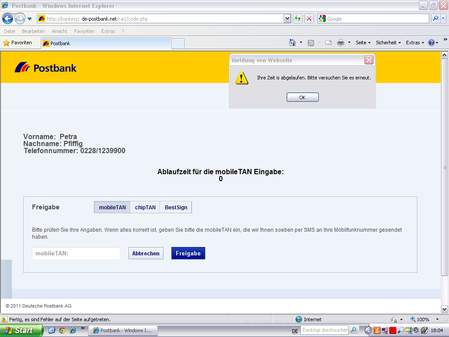Open the Extras menu in the menu bar
Viewport: 449px width, 337px height.
point(108,31)
